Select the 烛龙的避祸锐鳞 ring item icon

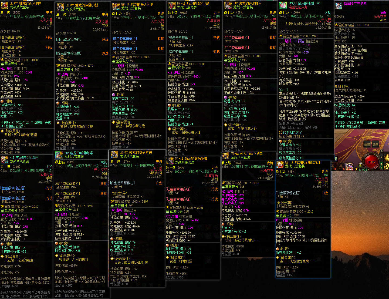pyautogui.click(x=170, y=161)
